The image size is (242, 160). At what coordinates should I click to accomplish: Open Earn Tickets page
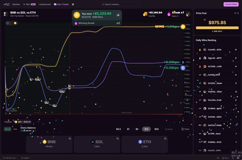click(61, 4)
